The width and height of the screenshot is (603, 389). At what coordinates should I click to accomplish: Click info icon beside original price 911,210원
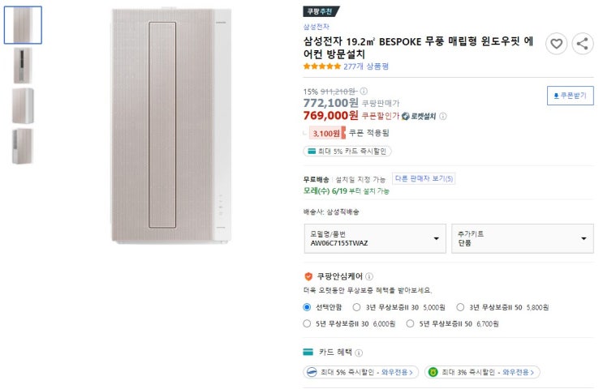click(364, 92)
